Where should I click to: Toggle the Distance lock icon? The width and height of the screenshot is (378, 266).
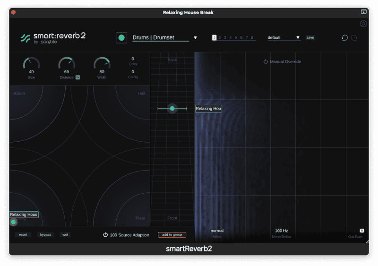point(77,77)
